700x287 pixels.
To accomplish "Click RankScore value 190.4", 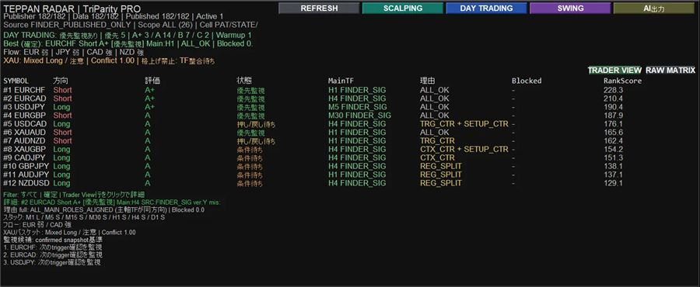I will click(613, 107).
